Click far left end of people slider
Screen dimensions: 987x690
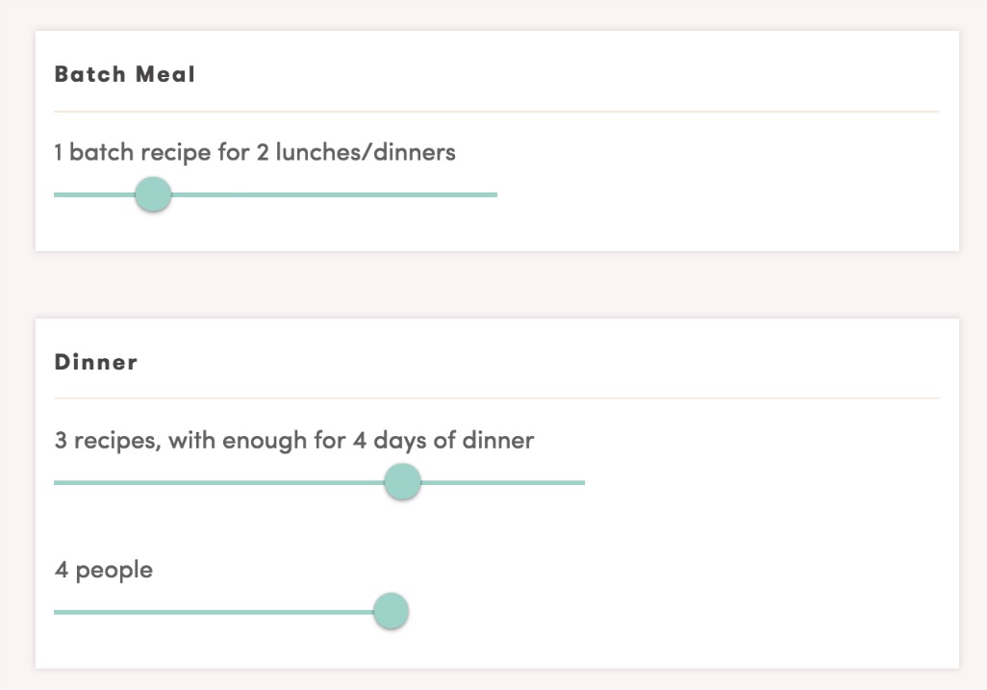tap(57, 611)
